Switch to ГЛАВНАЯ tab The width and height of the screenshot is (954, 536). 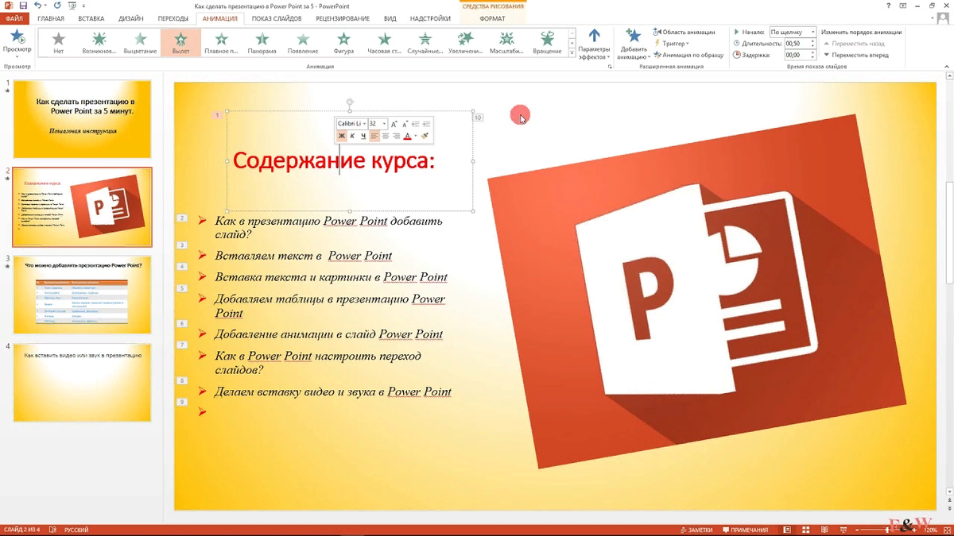51,18
